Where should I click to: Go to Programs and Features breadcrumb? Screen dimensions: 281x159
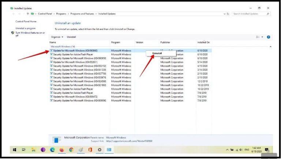[82, 14]
